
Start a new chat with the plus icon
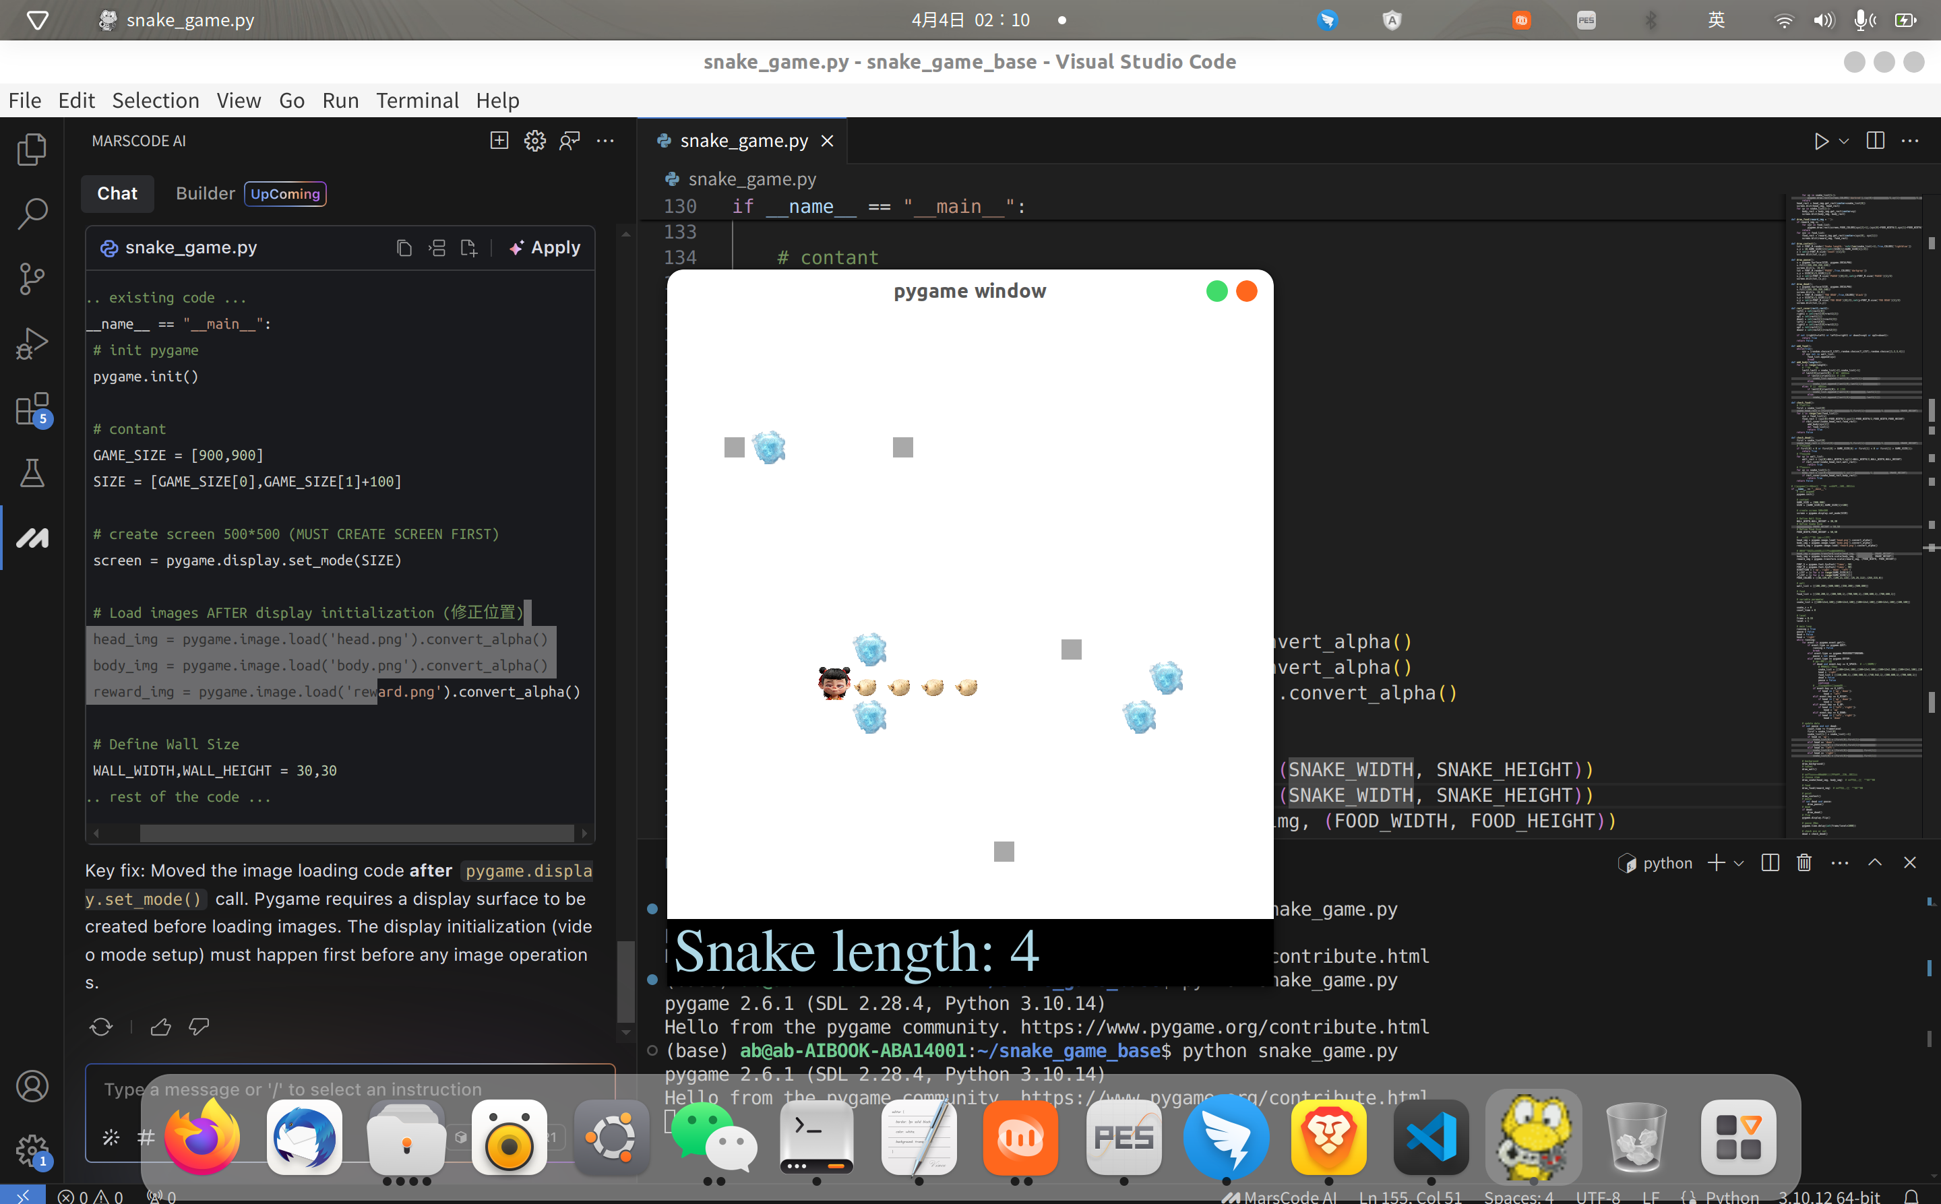point(499,141)
